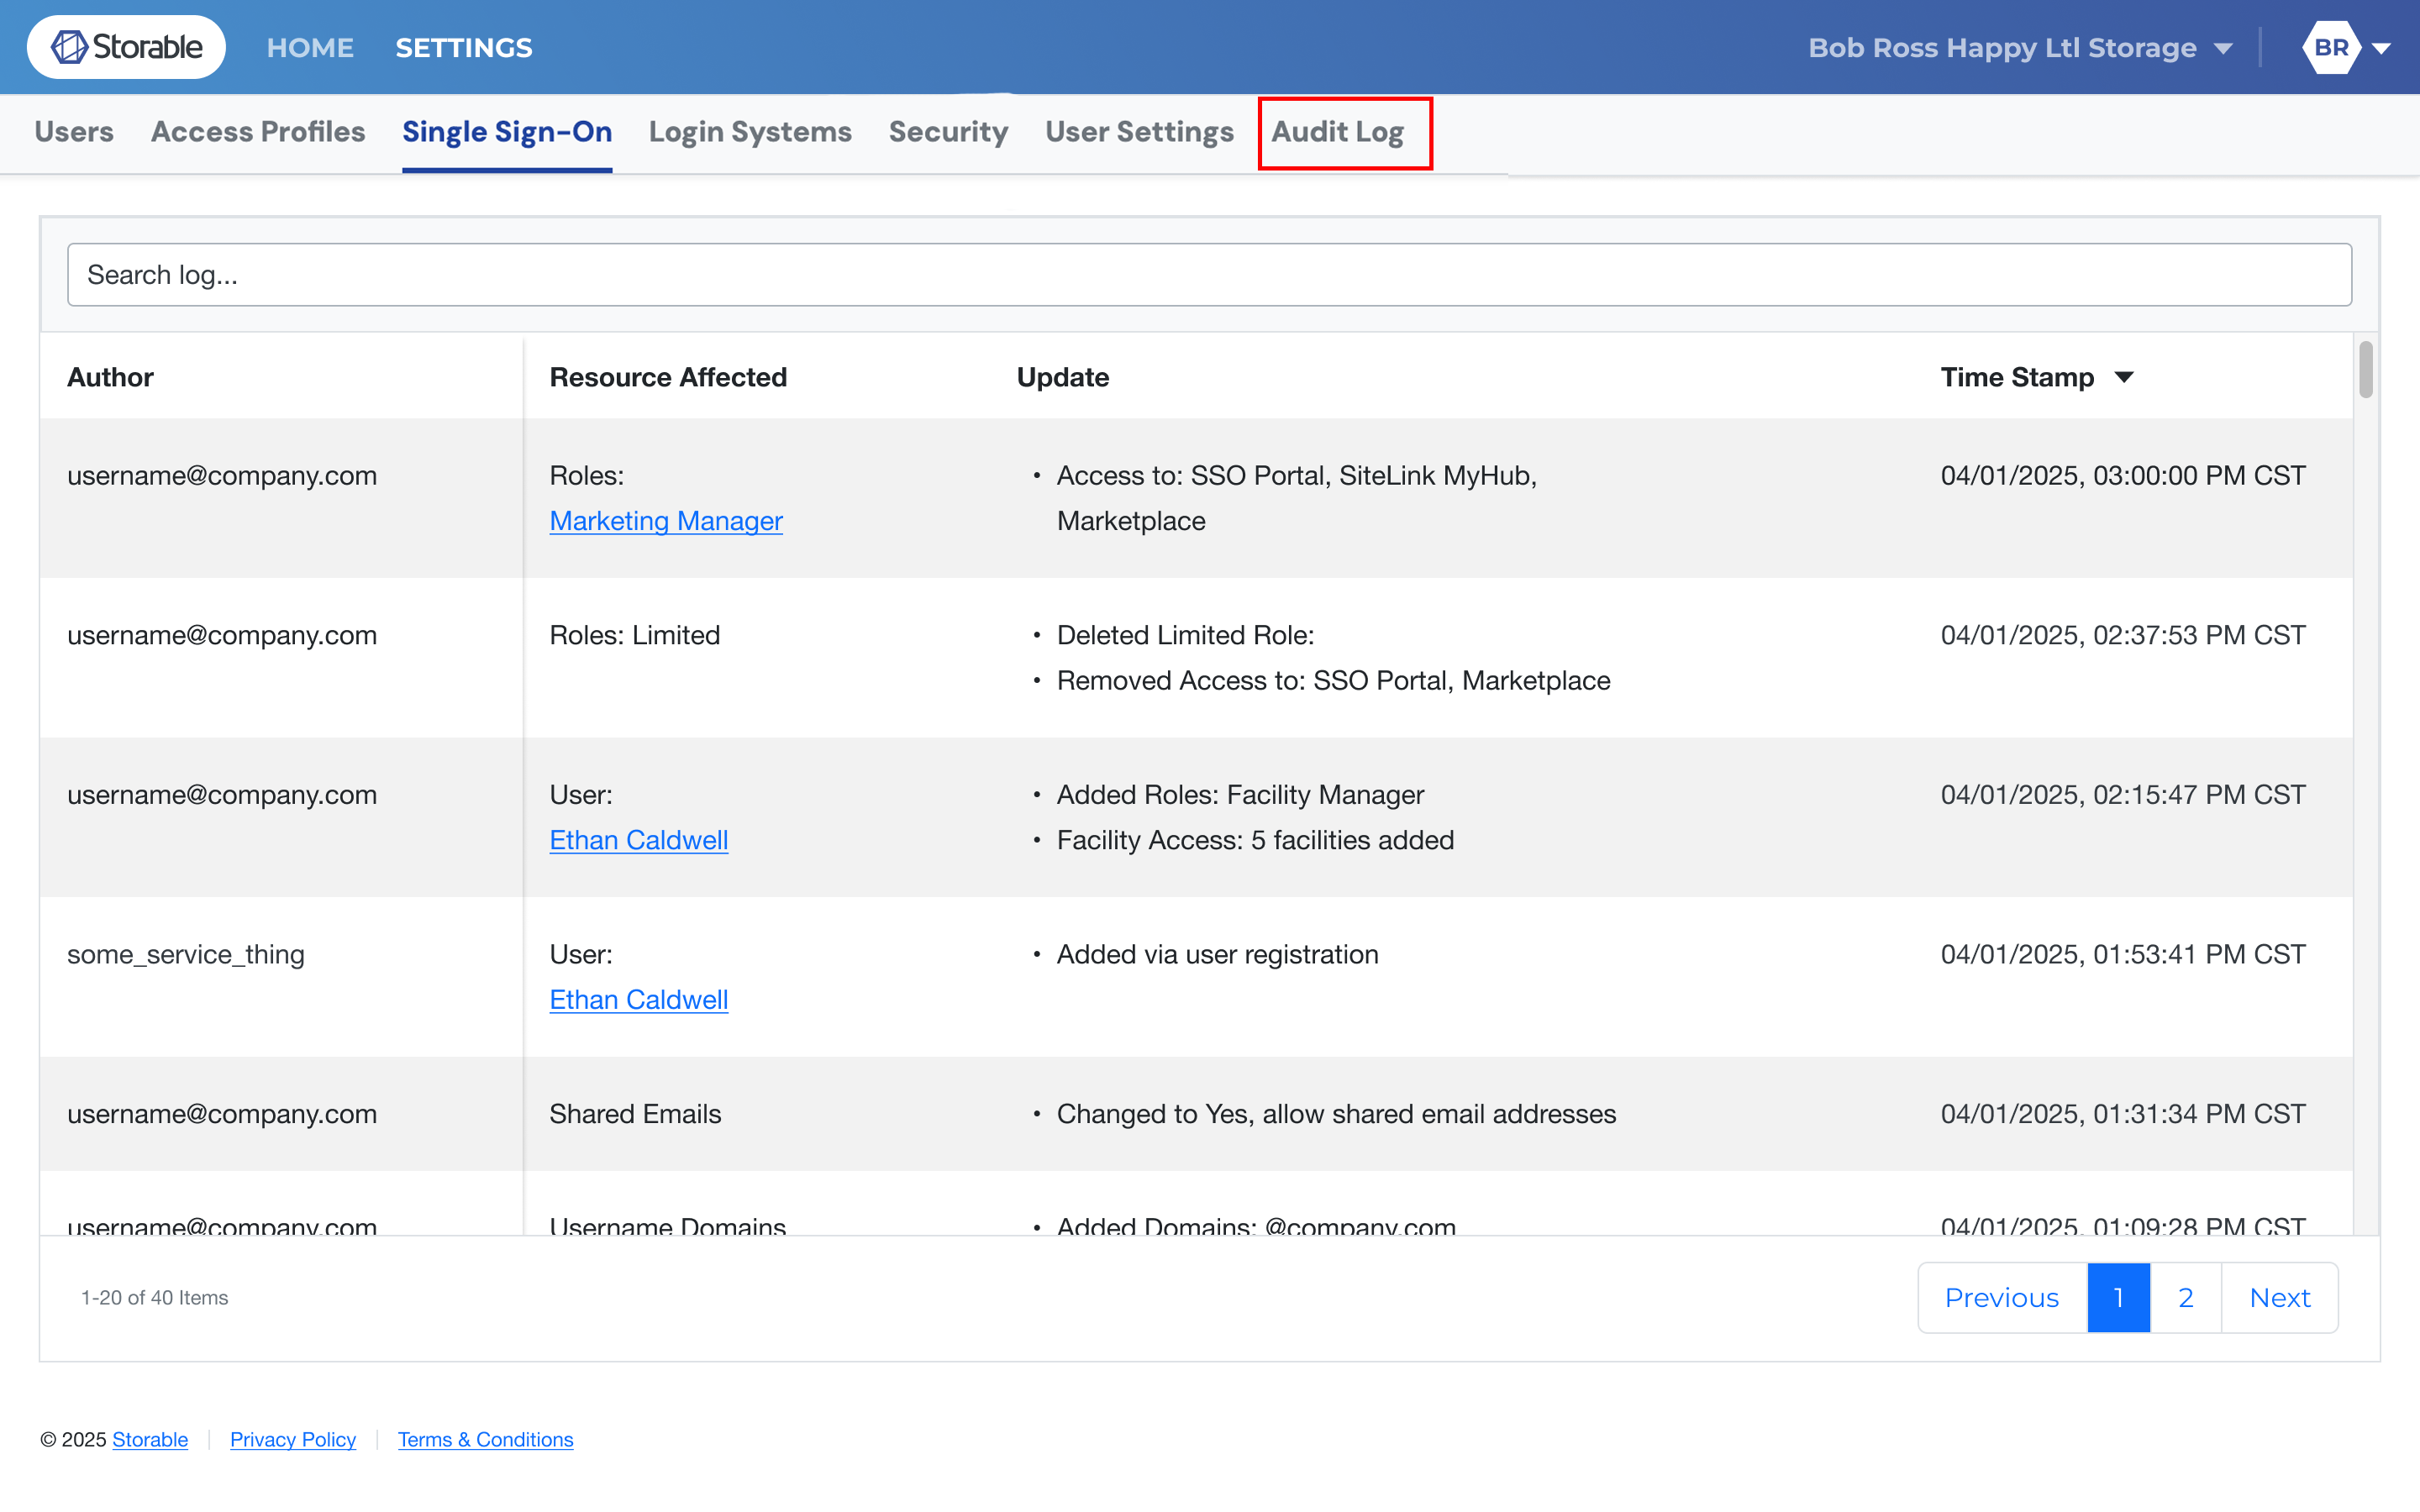This screenshot has height=1512, width=2420.
Task: Switch to the Users tab
Action: [74, 132]
